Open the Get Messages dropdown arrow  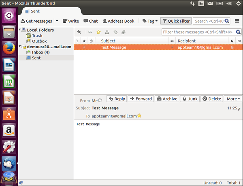(57, 21)
